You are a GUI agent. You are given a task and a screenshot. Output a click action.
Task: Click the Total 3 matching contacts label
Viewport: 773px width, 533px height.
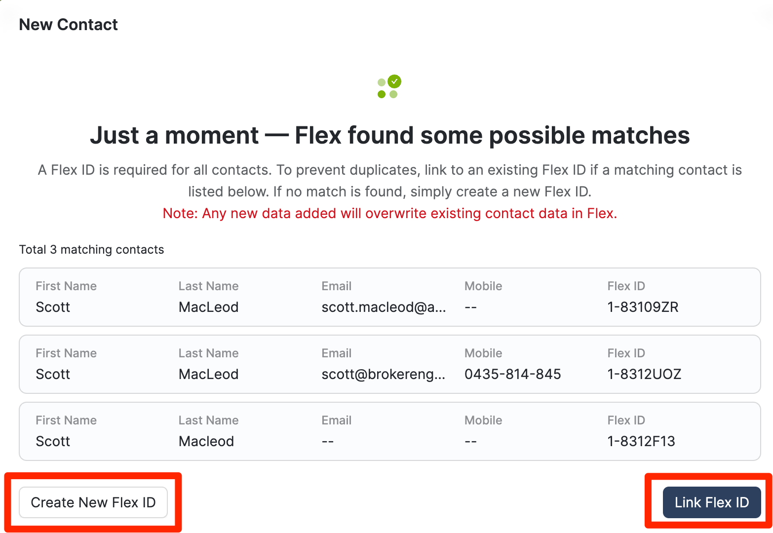(91, 250)
